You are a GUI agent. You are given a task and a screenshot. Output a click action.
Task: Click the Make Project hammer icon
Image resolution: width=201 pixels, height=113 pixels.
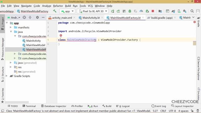point(55,11)
